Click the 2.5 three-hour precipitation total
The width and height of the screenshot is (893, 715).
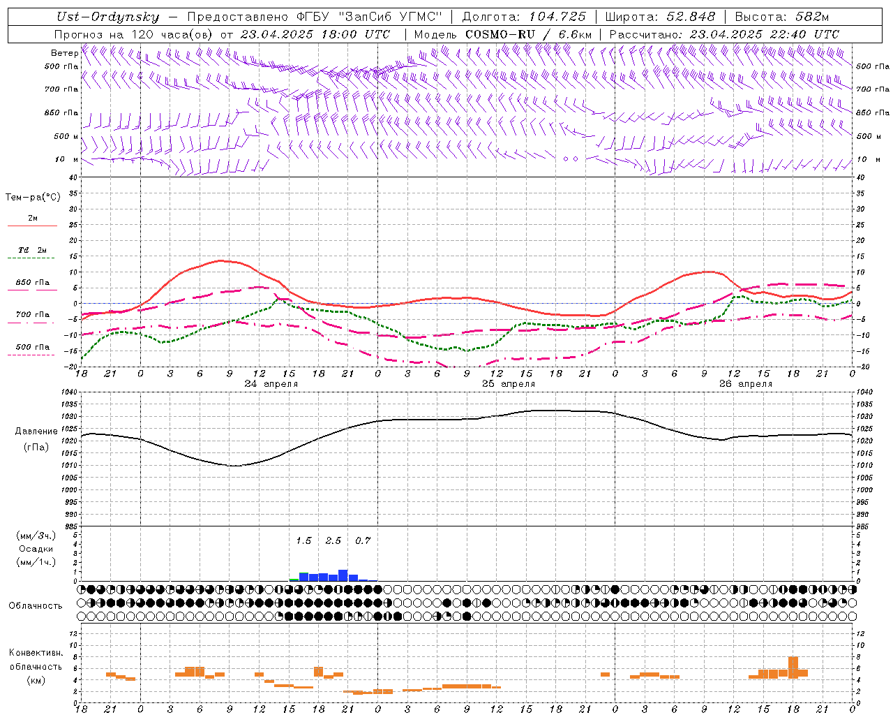(333, 541)
